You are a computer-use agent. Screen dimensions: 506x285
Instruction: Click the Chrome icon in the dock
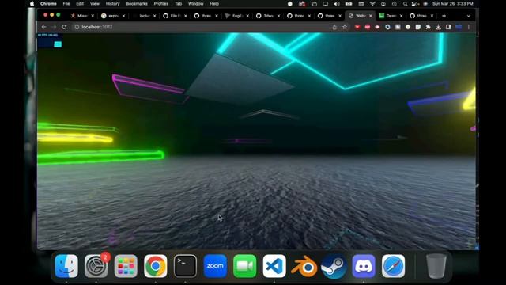pos(156,266)
